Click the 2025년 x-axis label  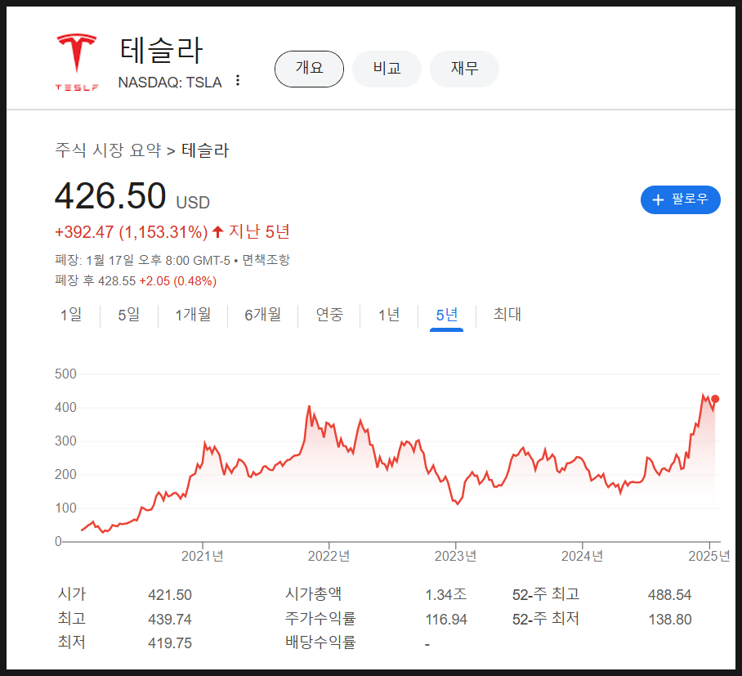point(708,556)
